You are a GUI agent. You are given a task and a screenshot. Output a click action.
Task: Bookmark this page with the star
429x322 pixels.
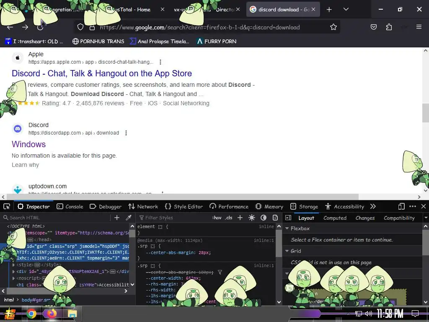[x=333, y=27]
